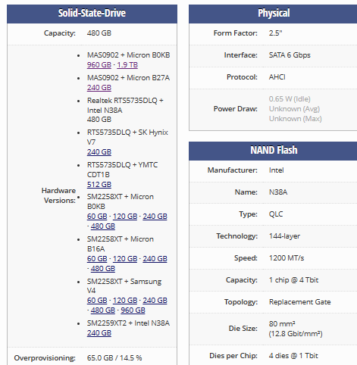Select the text 'RTS5735DLQ + YMTC CDT1B'
The image size is (357, 365).
click(122, 170)
